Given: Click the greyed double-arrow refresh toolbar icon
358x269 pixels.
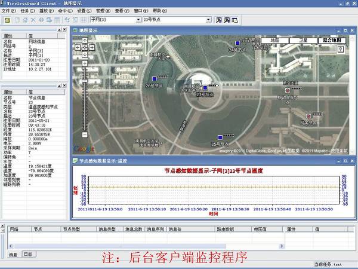Looking at the screenshot, I should tap(67, 20).
